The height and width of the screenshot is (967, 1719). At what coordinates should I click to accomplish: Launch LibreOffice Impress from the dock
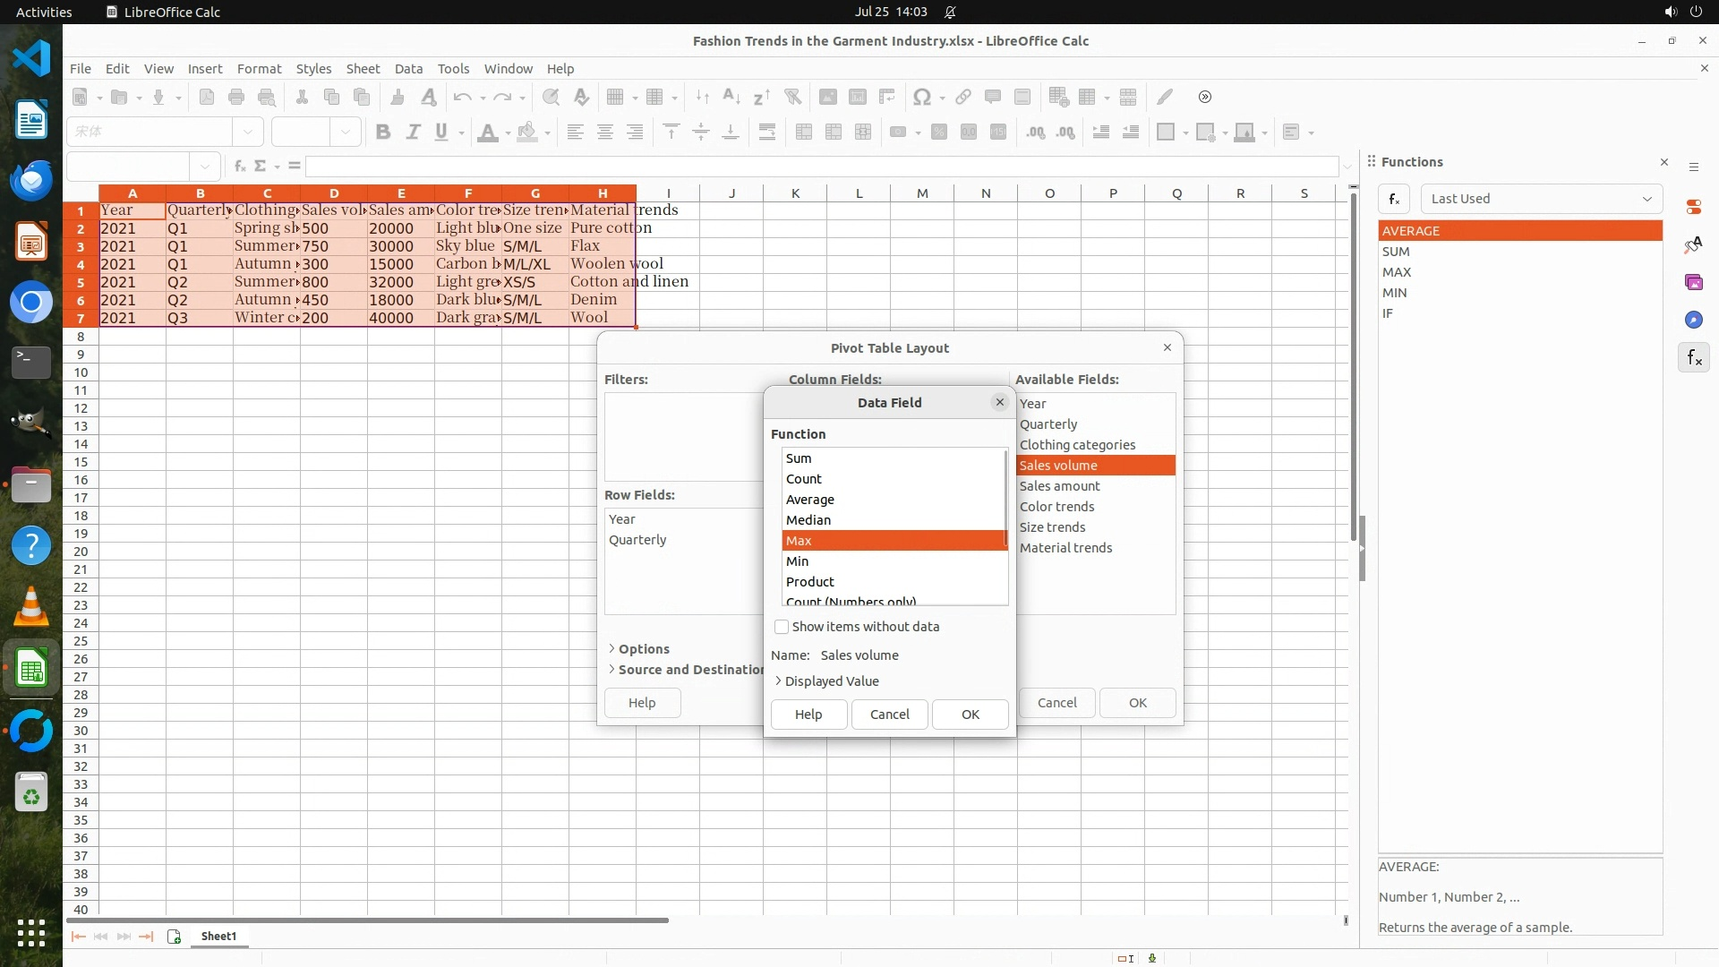tap(31, 242)
